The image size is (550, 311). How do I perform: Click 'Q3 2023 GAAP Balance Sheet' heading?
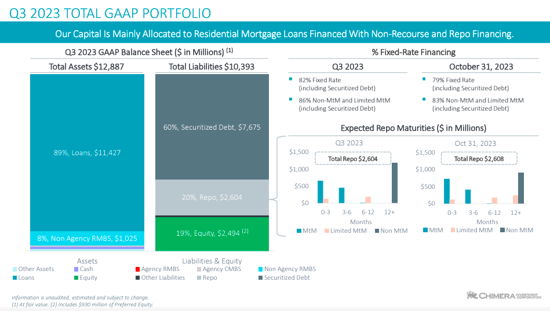click(x=149, y=52)
